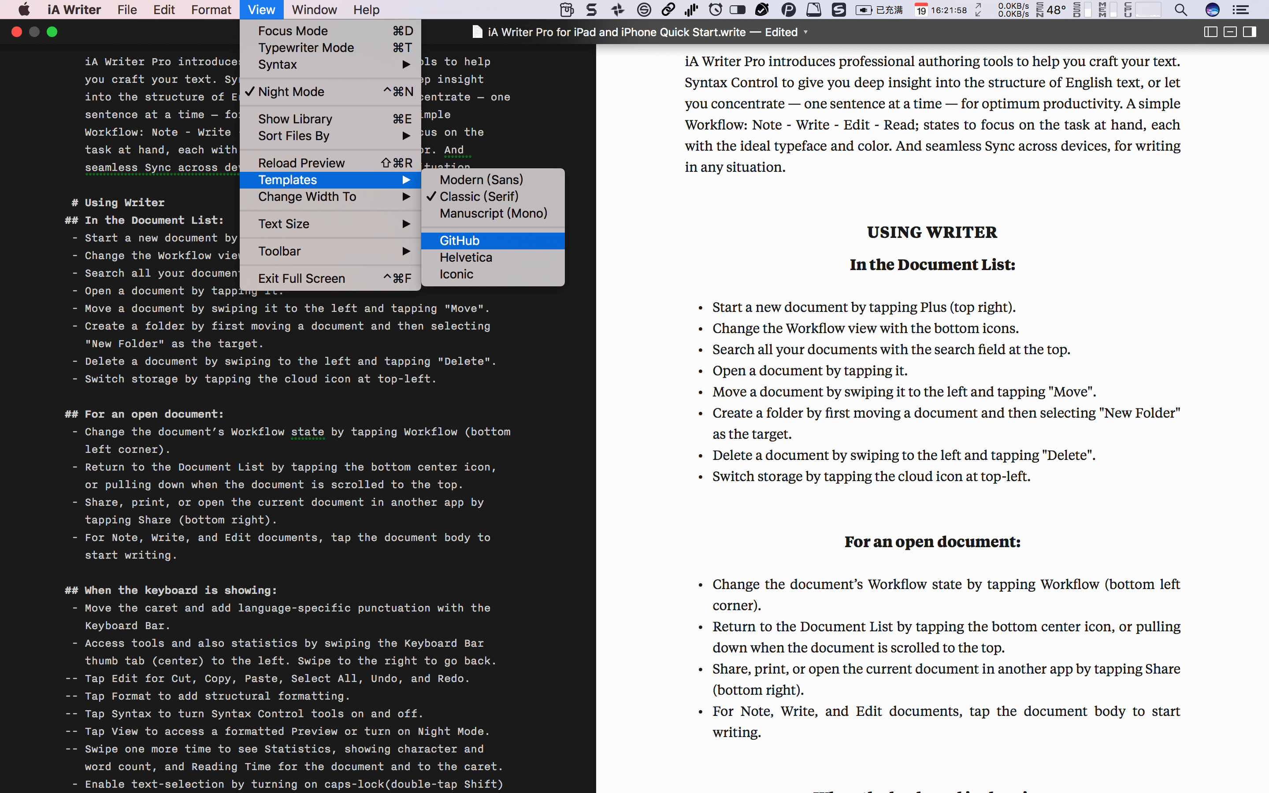The width and height of the screenshot is (1269, 793).
Task: Open the Format menu
Action: pos(211,9)
